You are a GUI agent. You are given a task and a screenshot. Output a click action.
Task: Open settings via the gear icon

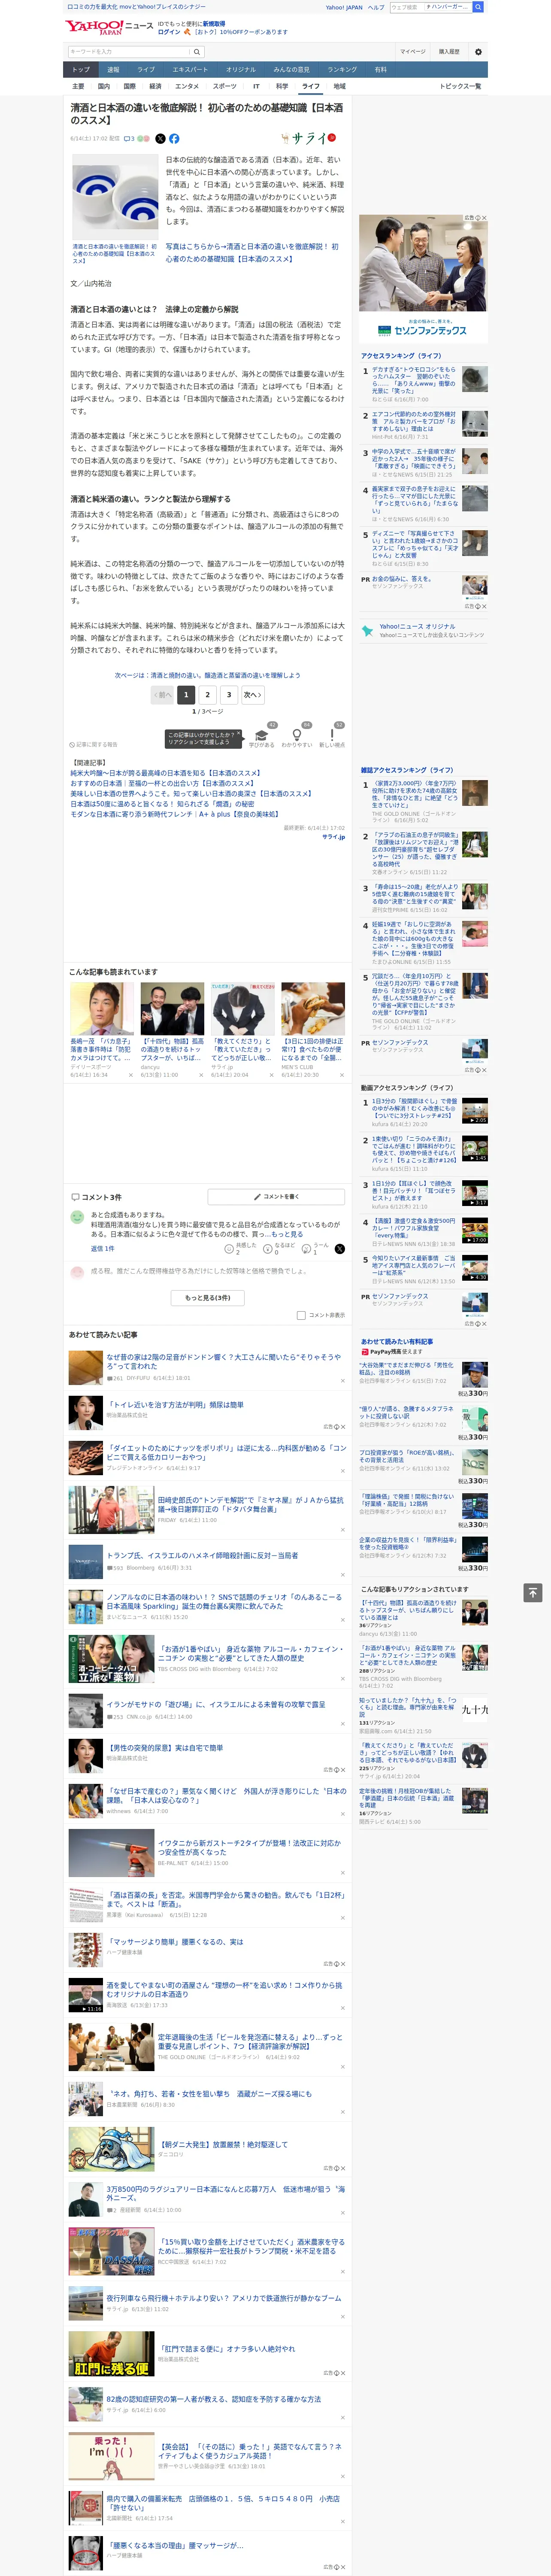(x=478, y=52)
